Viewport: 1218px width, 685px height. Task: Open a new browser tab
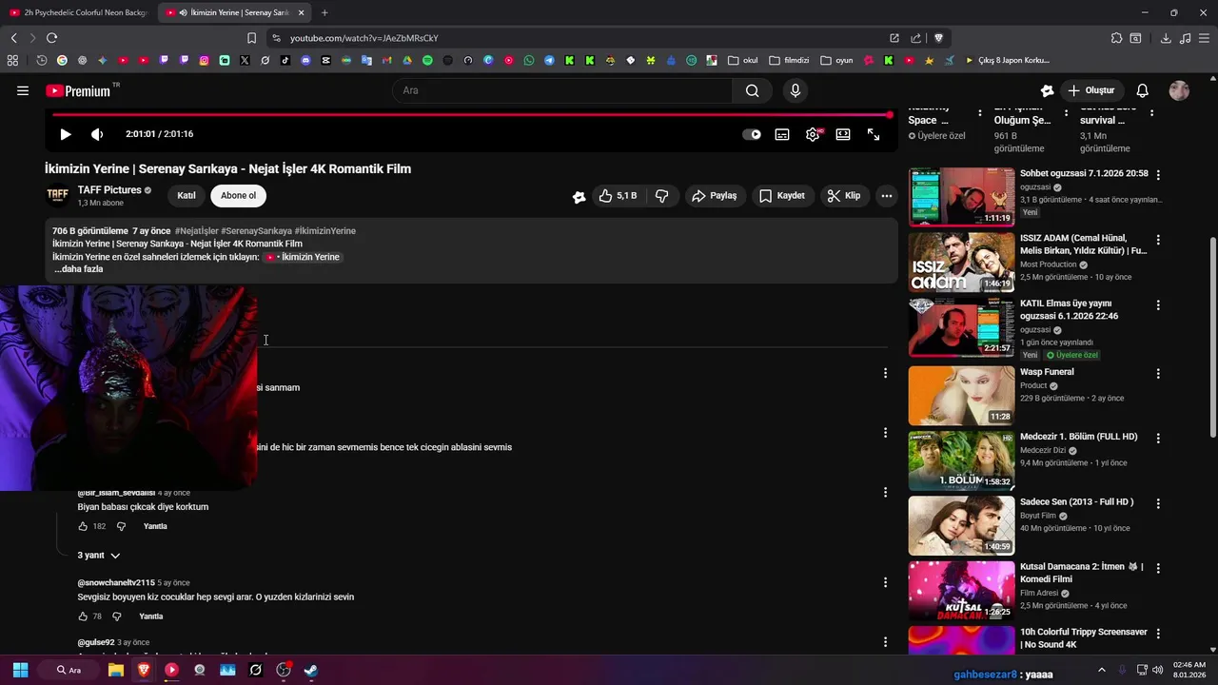click(324, 12)
